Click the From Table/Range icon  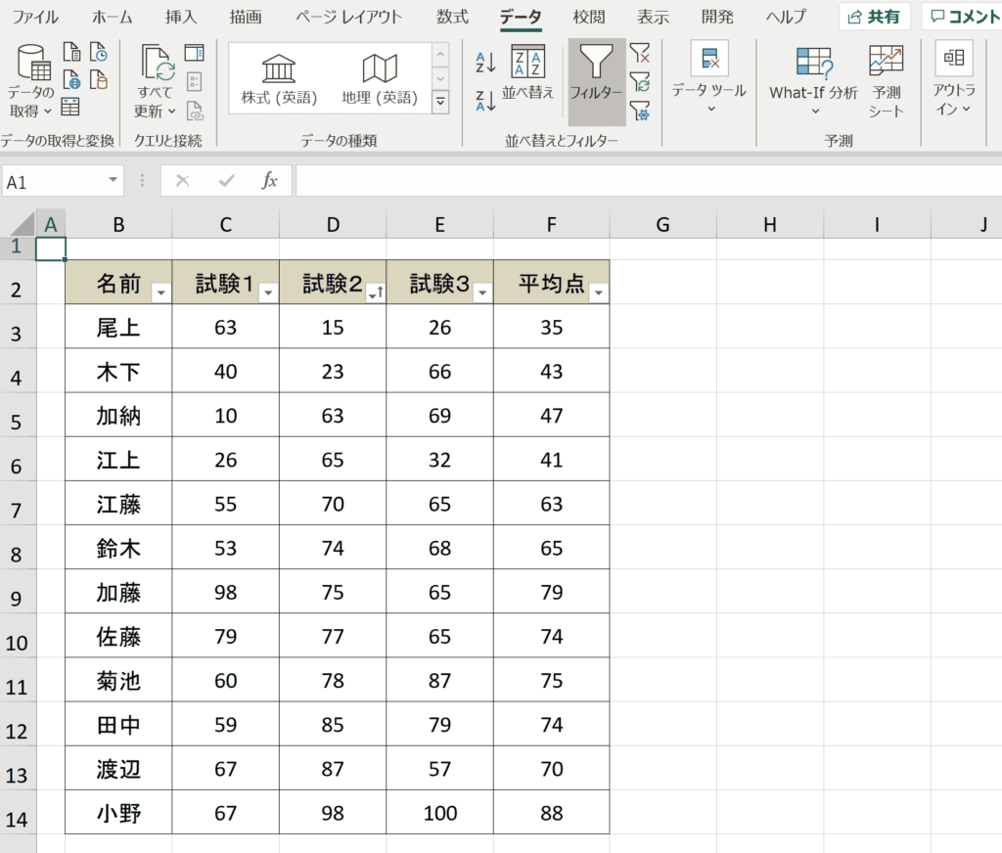[x=70, y=107]
